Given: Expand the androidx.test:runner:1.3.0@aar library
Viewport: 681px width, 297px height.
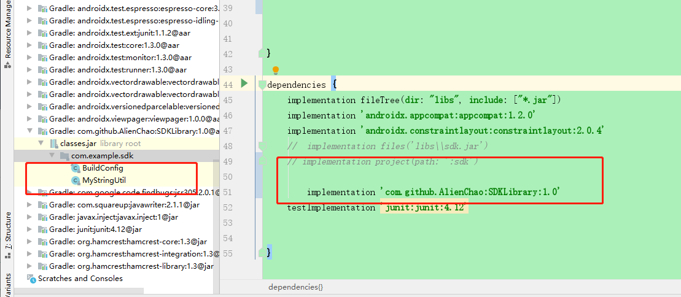Looking at the screenshot, I should click(29, 69).
